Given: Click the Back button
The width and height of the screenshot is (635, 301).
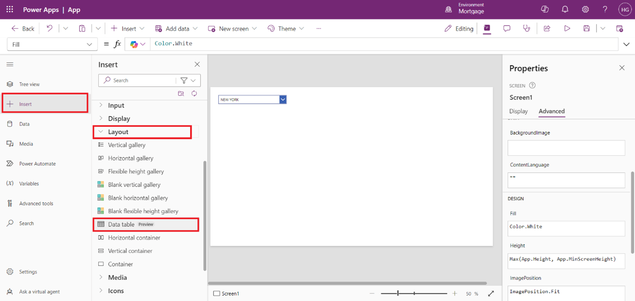Looking at the screenshot, I should 23,29.
